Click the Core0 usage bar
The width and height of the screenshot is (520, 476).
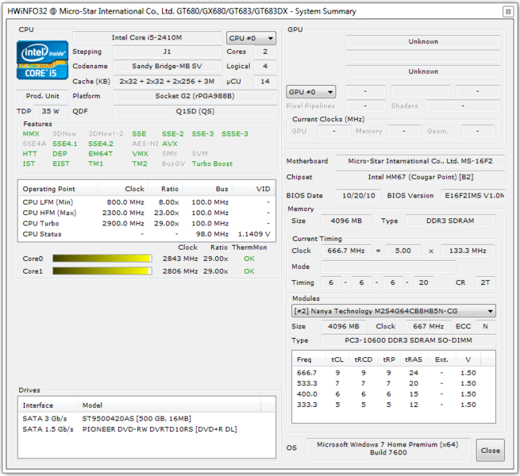click(102, 259)
